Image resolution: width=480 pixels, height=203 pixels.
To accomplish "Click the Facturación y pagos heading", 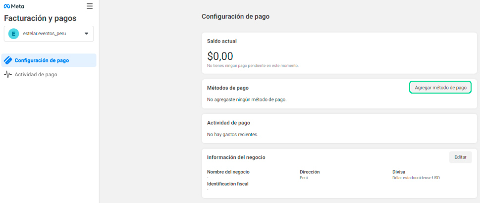I will pos(40,18).
